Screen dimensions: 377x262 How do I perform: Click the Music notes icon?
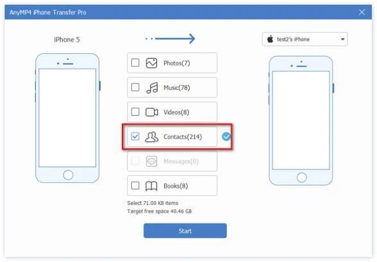152,87
